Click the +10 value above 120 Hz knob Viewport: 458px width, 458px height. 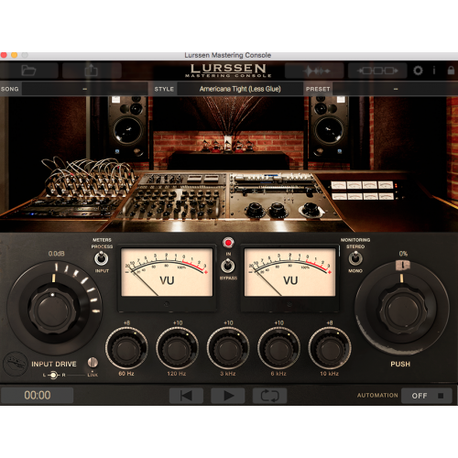point(178,322)
